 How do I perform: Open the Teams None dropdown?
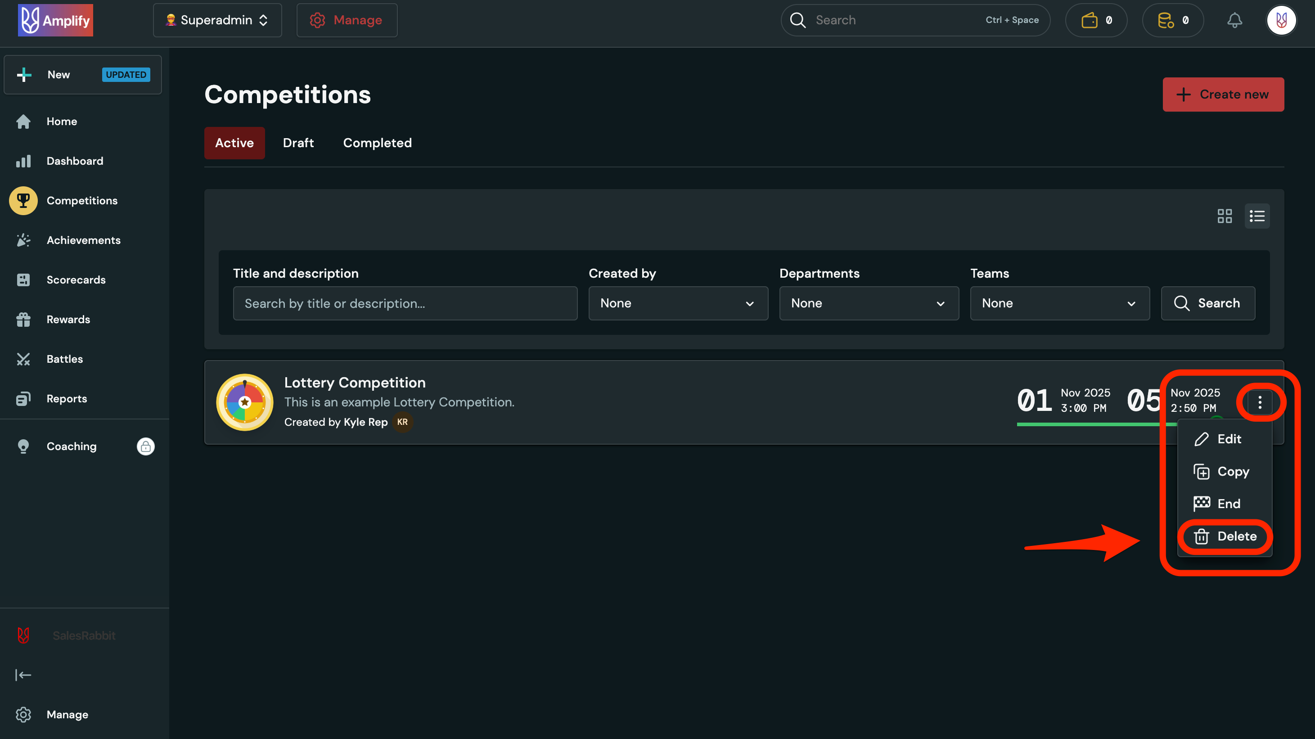[1059, 303]
